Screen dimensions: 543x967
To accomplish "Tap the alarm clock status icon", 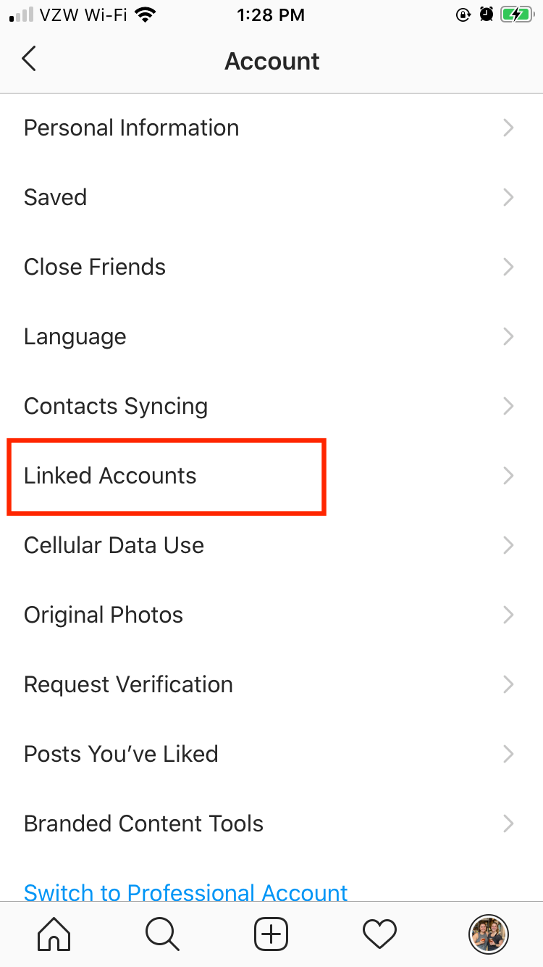I will point(487,14).
